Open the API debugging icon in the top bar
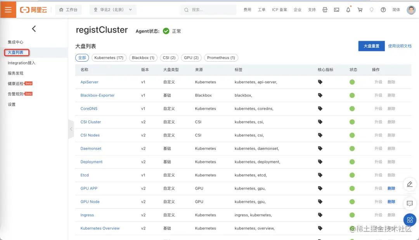 pyautogui.click(x=325, y=10)
